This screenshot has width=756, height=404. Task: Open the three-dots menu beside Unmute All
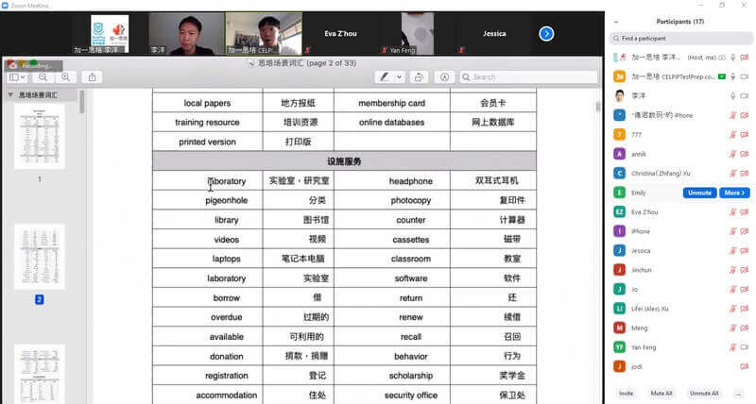coord(739,393)
